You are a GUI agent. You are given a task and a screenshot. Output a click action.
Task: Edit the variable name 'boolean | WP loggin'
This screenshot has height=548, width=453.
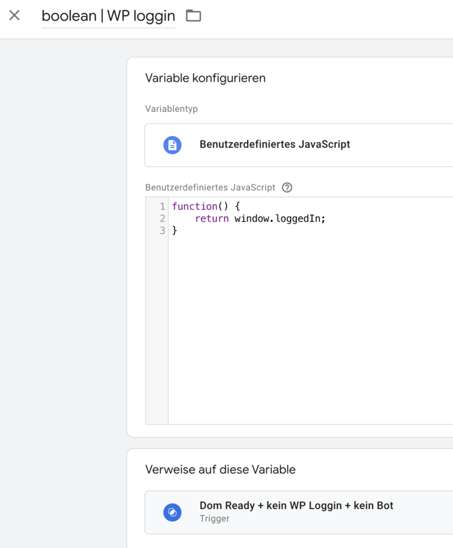(x=109, y=16)
